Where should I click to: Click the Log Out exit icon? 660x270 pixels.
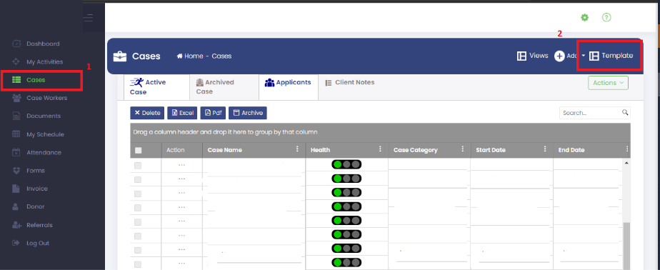pyautogui.click(x=16, y=243)
